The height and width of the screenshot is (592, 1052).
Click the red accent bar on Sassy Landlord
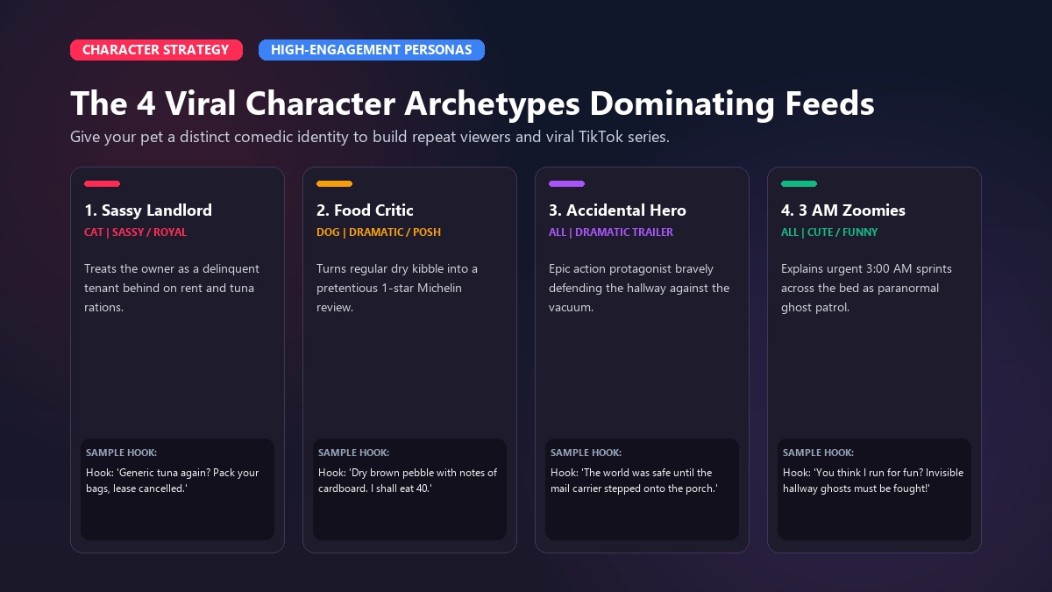point(102,184)
